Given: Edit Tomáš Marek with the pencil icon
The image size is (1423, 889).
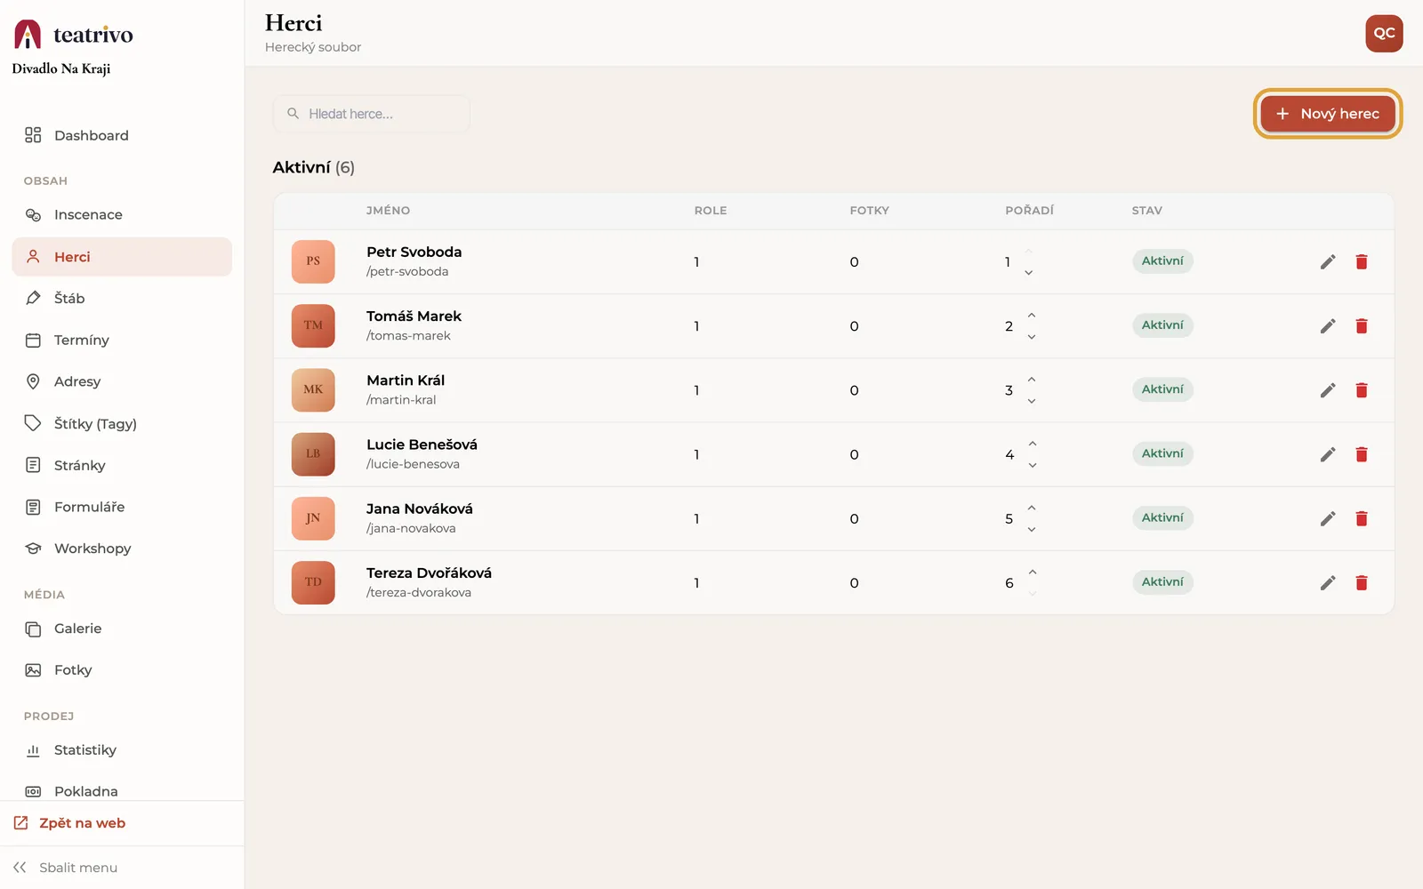Looking at the screenshot, I should tap(1328, 325).
